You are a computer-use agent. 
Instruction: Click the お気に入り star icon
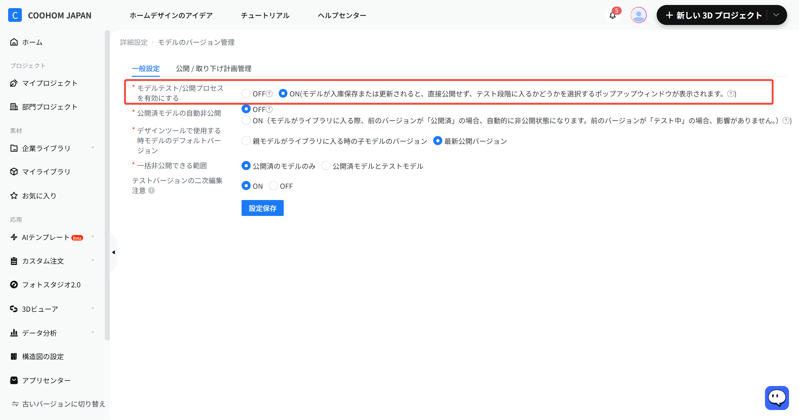coord(14,196)
